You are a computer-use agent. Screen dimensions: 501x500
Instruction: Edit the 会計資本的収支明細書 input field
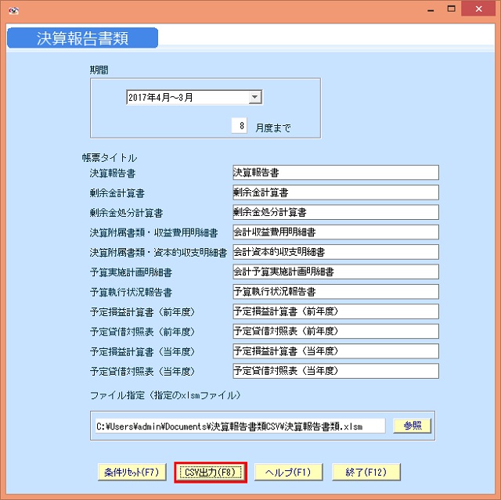tap(336, 252)
